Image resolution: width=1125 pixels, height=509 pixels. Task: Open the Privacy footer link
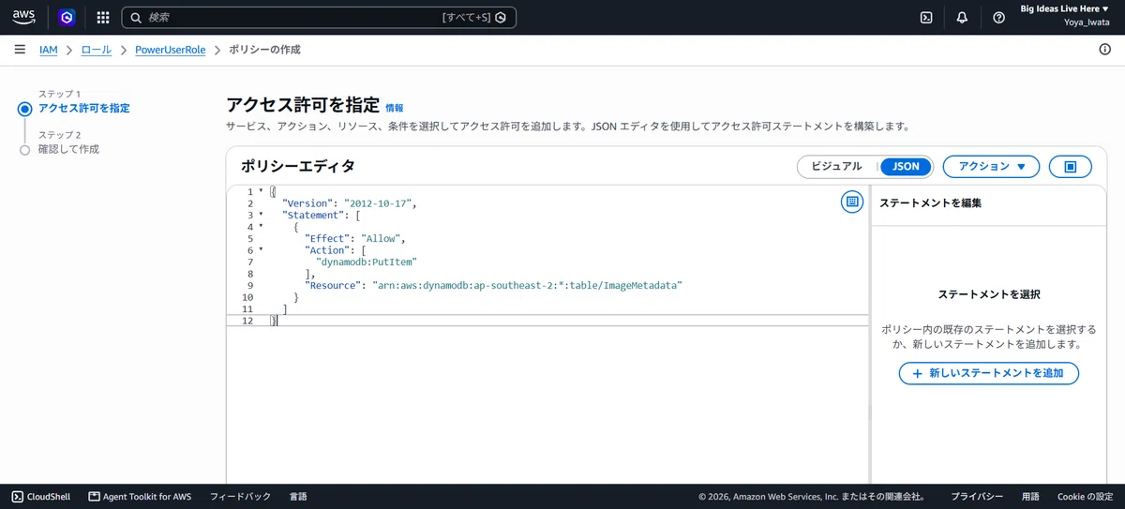977,497
